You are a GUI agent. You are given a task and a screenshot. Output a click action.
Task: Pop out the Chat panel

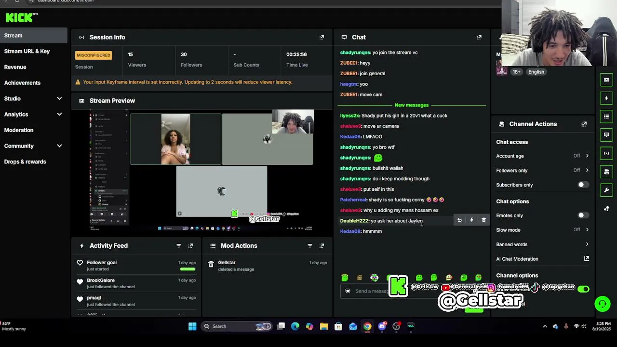(479, 37)
